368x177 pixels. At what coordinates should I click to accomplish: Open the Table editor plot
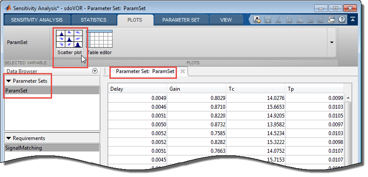tap(100, 42)
